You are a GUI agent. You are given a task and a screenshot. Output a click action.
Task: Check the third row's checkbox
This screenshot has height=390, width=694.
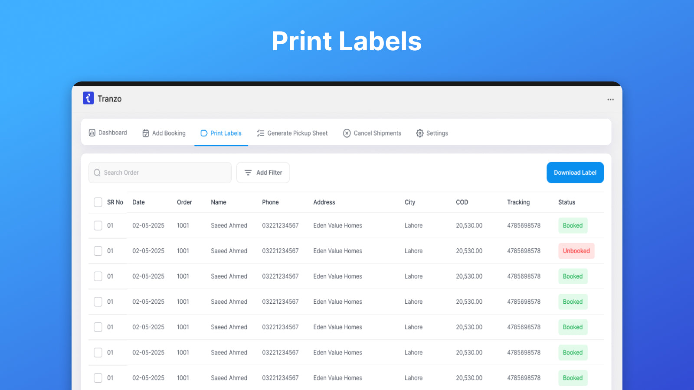pos(98,276)
